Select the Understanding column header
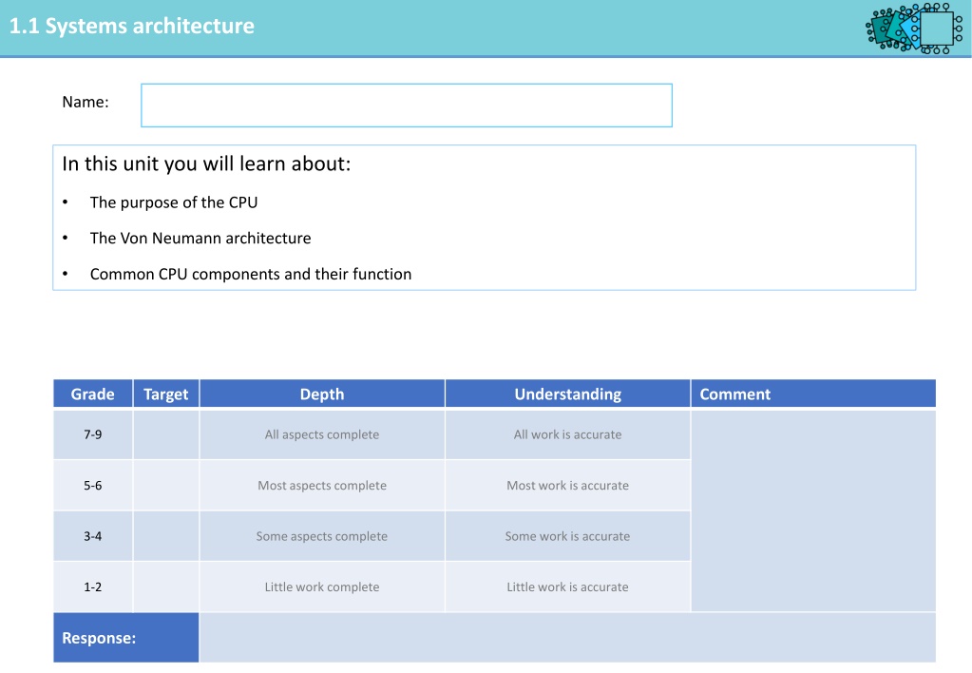 pyautogui.click(x=567, y=394)
